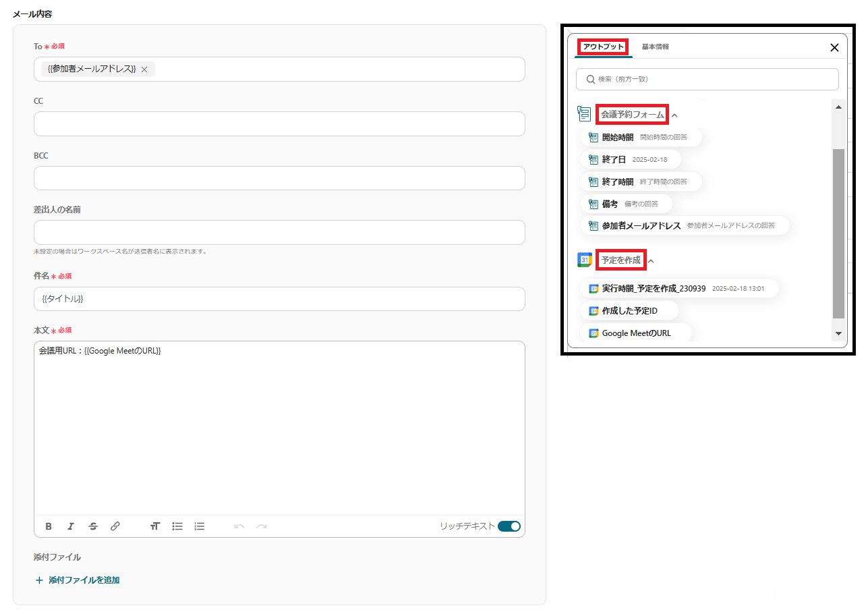Focus the 件名 subject field
868x616 pixels.
point(279,299)
